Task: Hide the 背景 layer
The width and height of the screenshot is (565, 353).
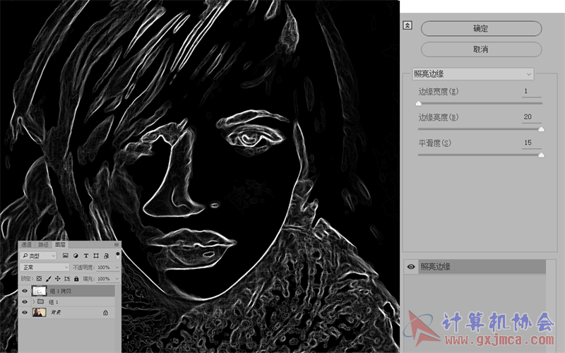Action: coord(25,312)
